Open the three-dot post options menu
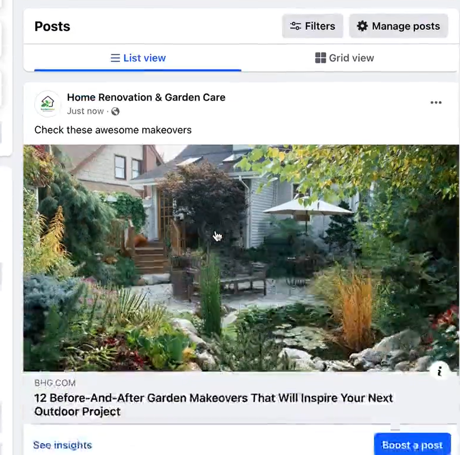Screen dimensions: 460x455 (436, 102)
